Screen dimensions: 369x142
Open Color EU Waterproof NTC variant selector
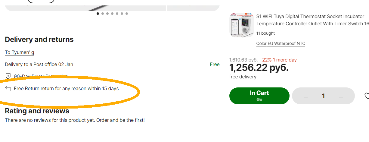coord(281,44)
